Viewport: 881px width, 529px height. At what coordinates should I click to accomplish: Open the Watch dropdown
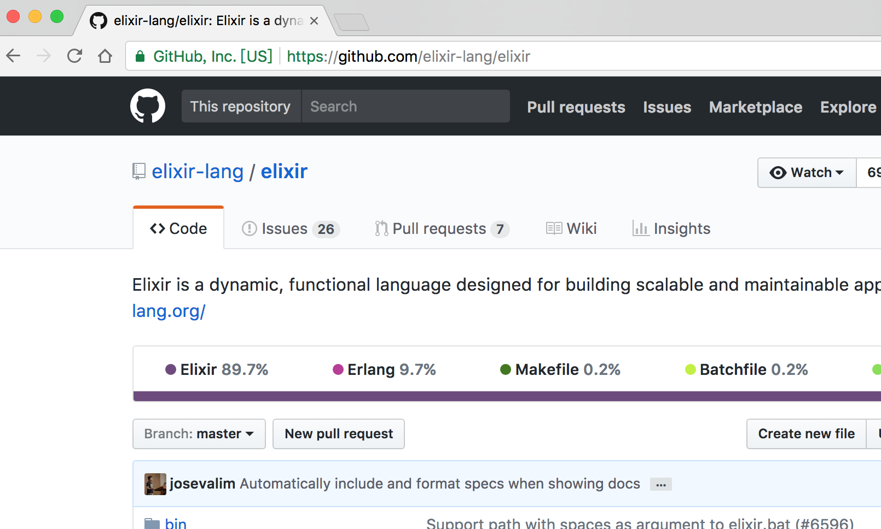[806, 172]
